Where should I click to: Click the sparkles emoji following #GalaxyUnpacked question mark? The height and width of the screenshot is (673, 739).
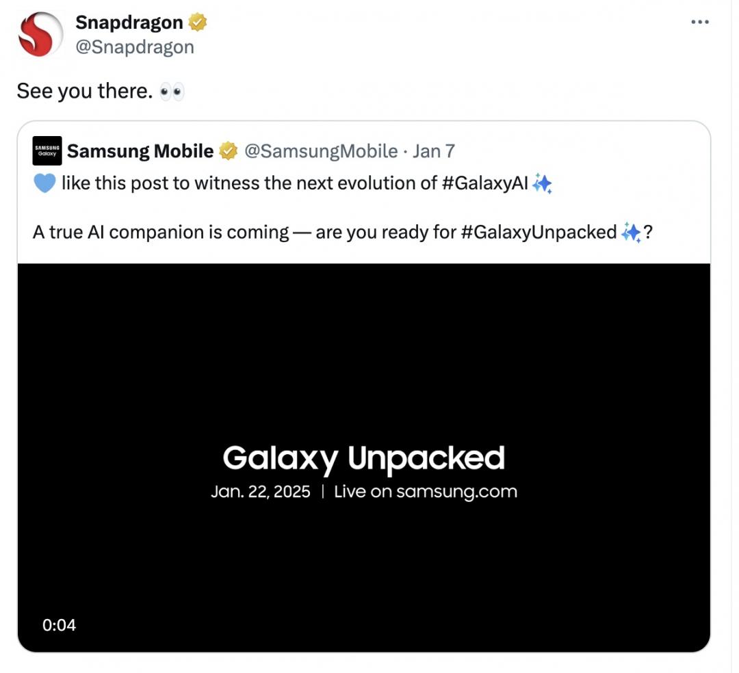click(x=632, y=233)
